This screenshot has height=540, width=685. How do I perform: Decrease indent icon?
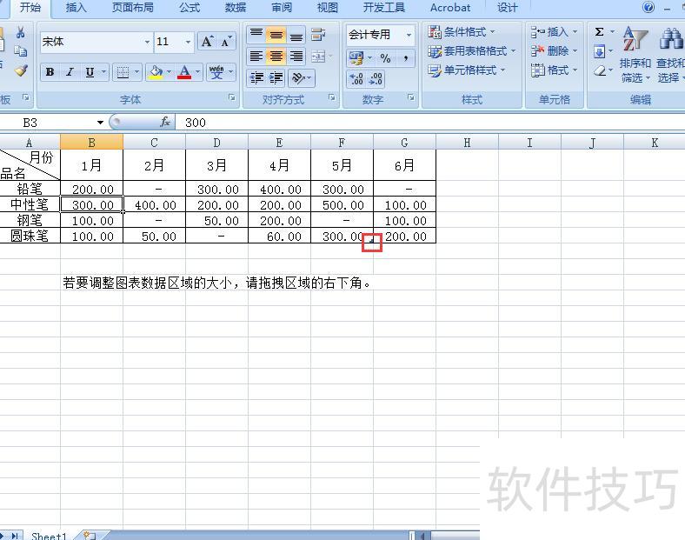(256, 77)
